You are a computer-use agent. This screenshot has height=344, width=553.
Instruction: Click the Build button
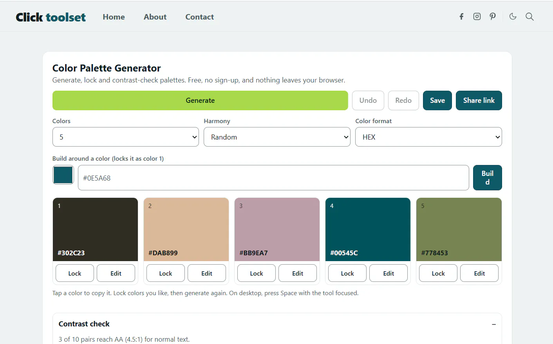pos(488,178)
